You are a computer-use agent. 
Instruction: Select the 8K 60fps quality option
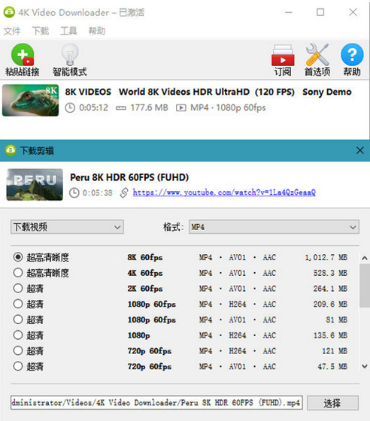(18, 257)
